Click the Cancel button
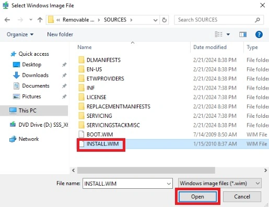269x207 pixels. coord(242,197)
